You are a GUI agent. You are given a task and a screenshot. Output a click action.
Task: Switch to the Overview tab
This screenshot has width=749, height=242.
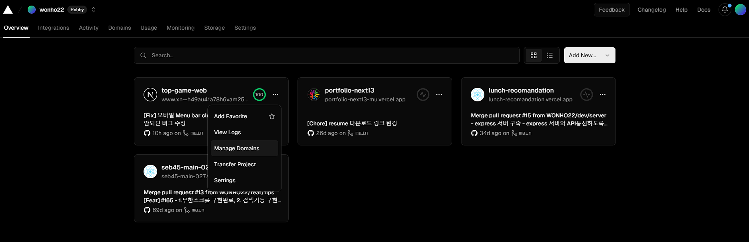pos(16,28)
